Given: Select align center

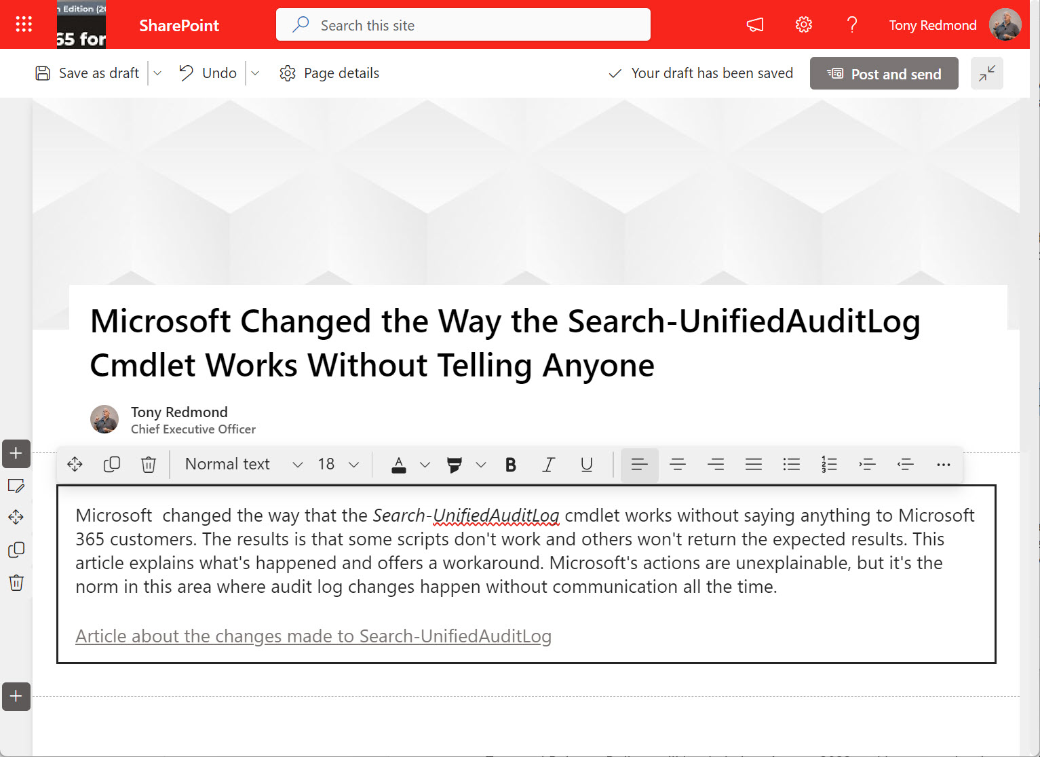Looking at the screenshot, I should tap(677, 465).
